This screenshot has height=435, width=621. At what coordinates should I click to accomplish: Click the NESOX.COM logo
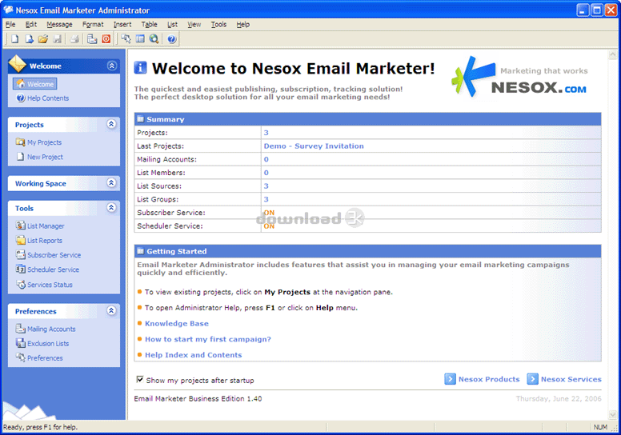(x=521, y=78)
